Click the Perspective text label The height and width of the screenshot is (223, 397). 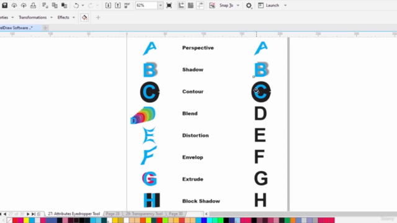pos(198,48)
